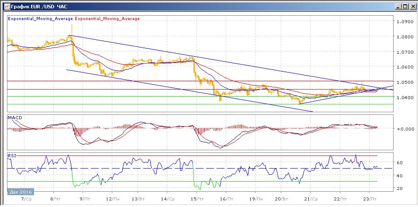The width and height of the screenshot is (418, 207).
Task: Close the EUR/USD chart window
Action: point(412,6)
